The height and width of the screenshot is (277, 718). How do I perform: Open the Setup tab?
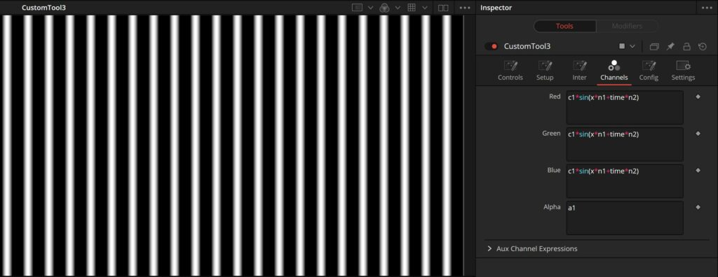click(545, 71)
